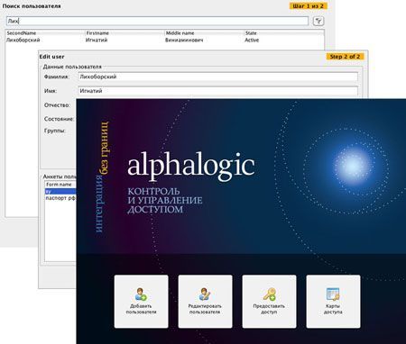This screenshot has width=406, height=344.
Task: Click the 'Игнатий' first name cell
Action: pyautogui.click(x=97, y=40)
